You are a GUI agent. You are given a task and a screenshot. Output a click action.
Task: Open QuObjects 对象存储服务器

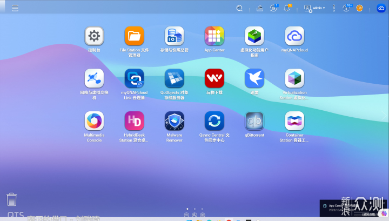pyautogui.click(x=174, y=78)
